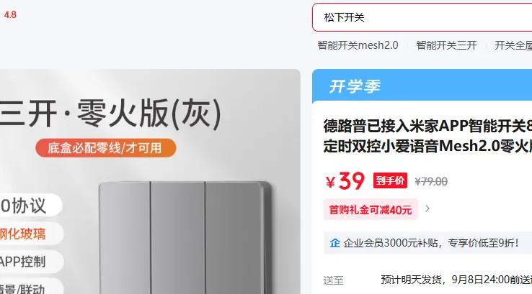This screenshot has height=294, width=532.
Task: Open the 企业会员3000元补贴 offer bar
Action: 428,243
